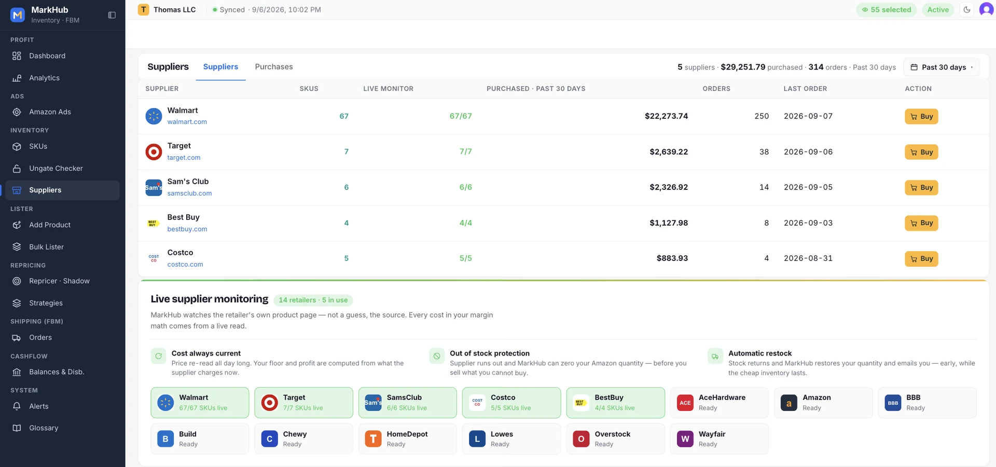Toggle dark mode moon icon
Image resolution: width=996 pixels, height=467 pixels.
tap(967, 9)
